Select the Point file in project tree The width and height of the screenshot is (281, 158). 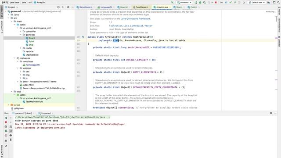[31, 41]
